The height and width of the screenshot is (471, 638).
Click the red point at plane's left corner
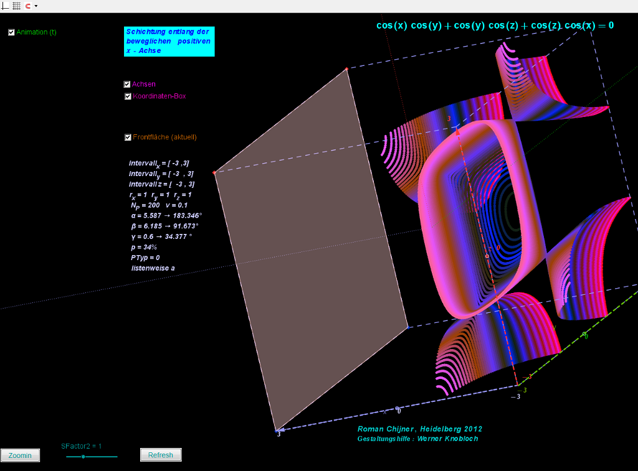click(x=214, y=172)
